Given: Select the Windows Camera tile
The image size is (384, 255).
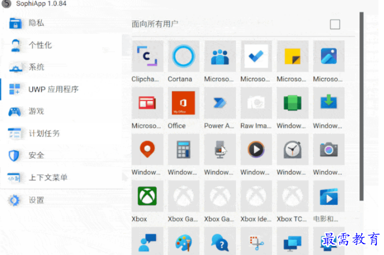Looking at the screenshot, I should pos(329,149).
